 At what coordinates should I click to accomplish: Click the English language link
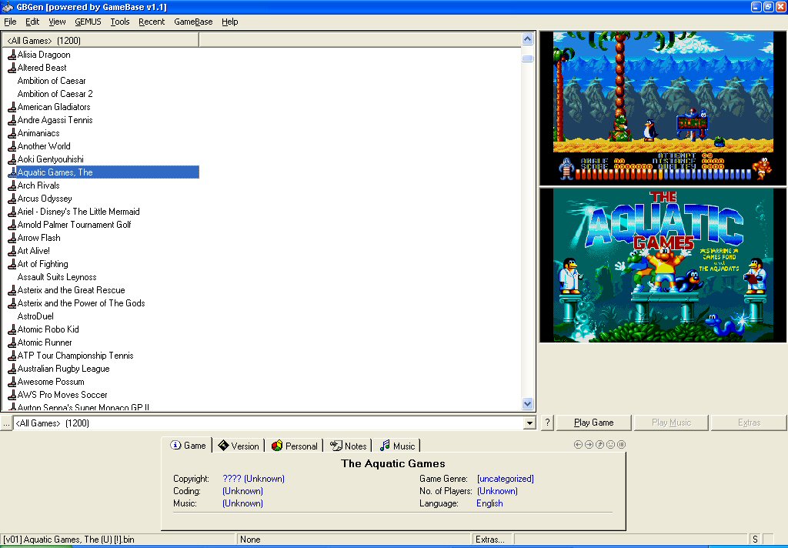click(489, 503)
